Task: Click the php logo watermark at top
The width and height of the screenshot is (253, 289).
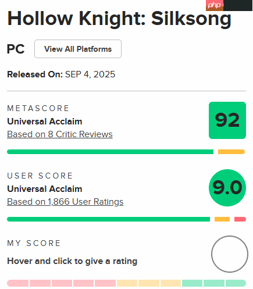Action: coord(215,5)
